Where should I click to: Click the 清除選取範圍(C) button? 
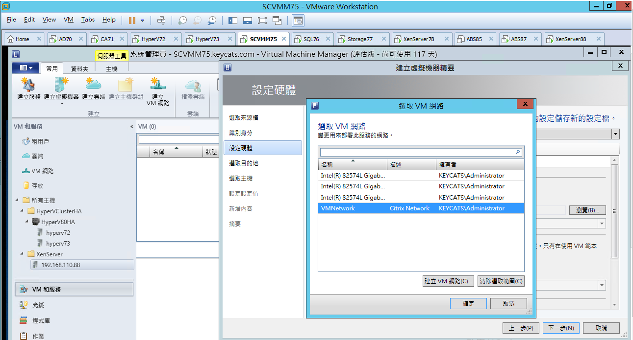[x=501, y=281]
